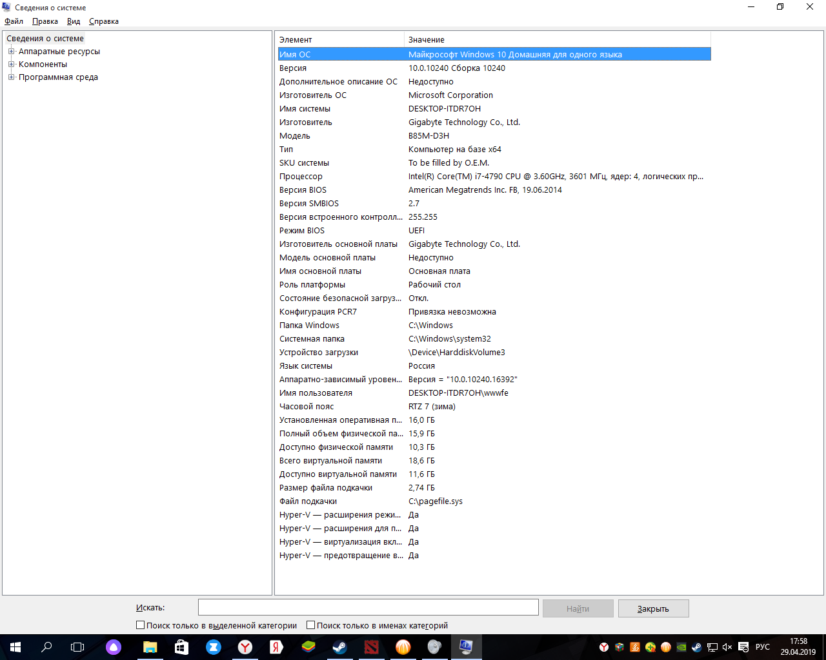Select the 'Файл подкачки' row
This screenshot has width=826, height=660.
(494, 501)
